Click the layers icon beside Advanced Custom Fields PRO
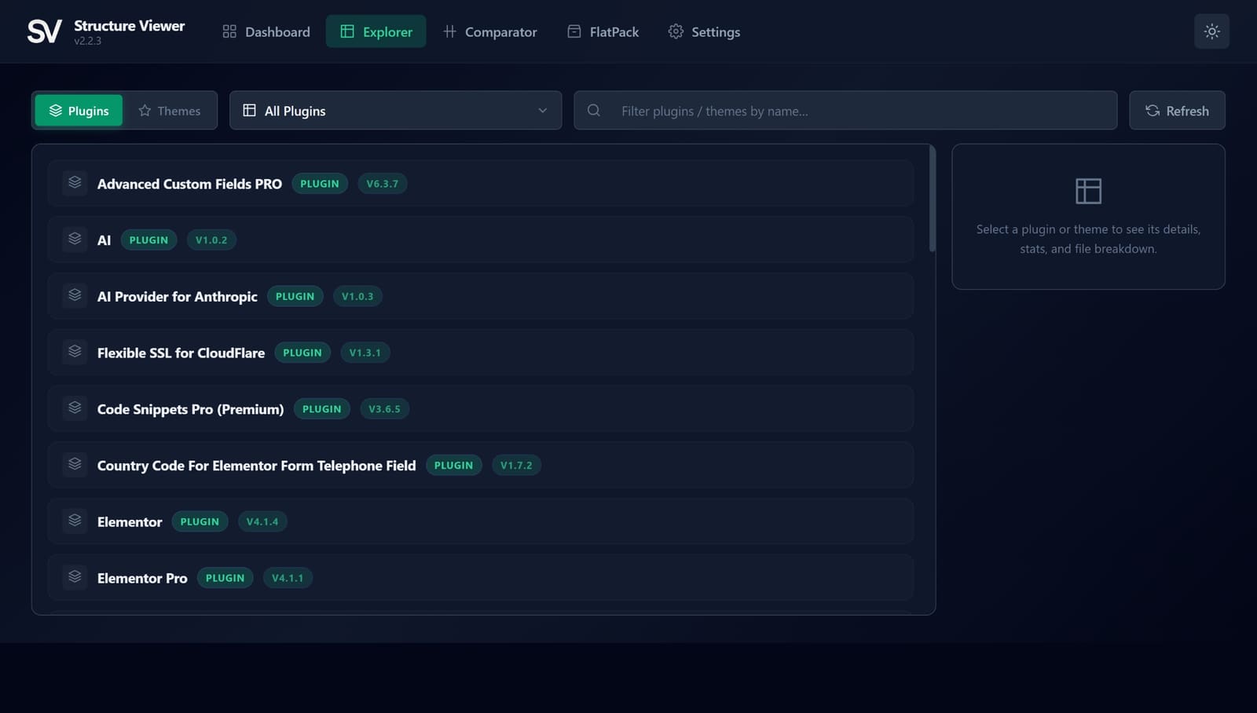 (x=75, y=183)
